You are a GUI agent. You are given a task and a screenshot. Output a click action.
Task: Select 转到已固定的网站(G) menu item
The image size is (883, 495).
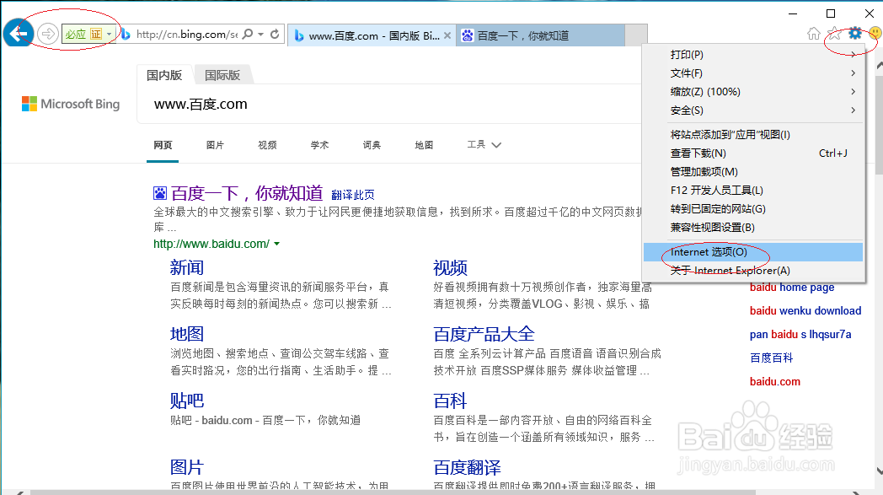753,209
